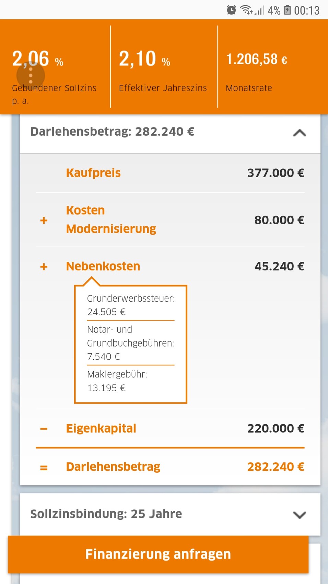The width and height of the screenshot is (328, 584).
Task: Collapse the Darlehensbetrag section chevron
Action: click(x=300, y=133)
